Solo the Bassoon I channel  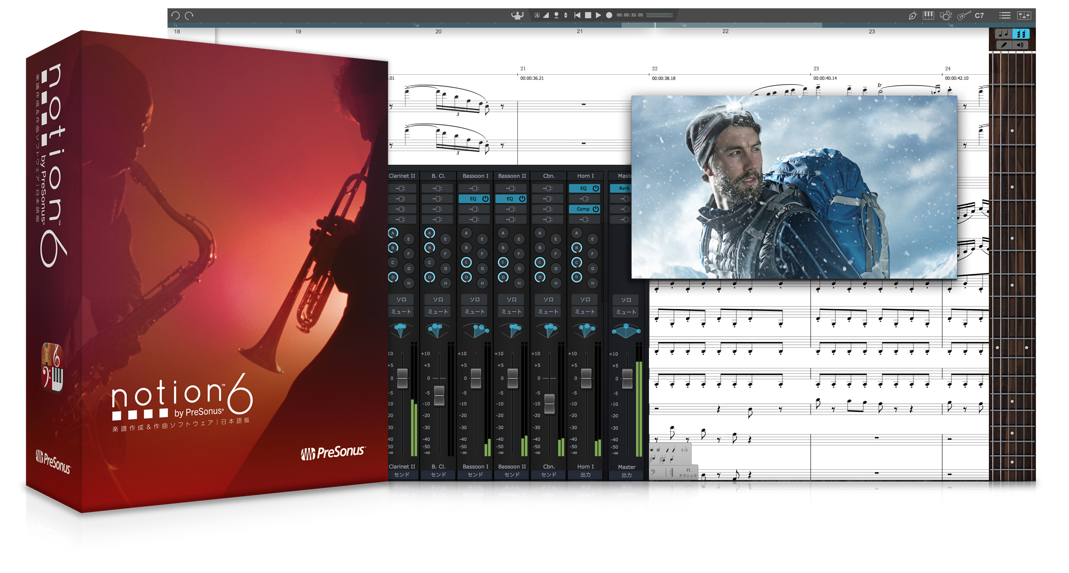pos(475,299)
